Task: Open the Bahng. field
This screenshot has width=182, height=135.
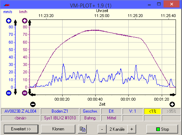Action: pyautogui.click(x=90, y=118)
